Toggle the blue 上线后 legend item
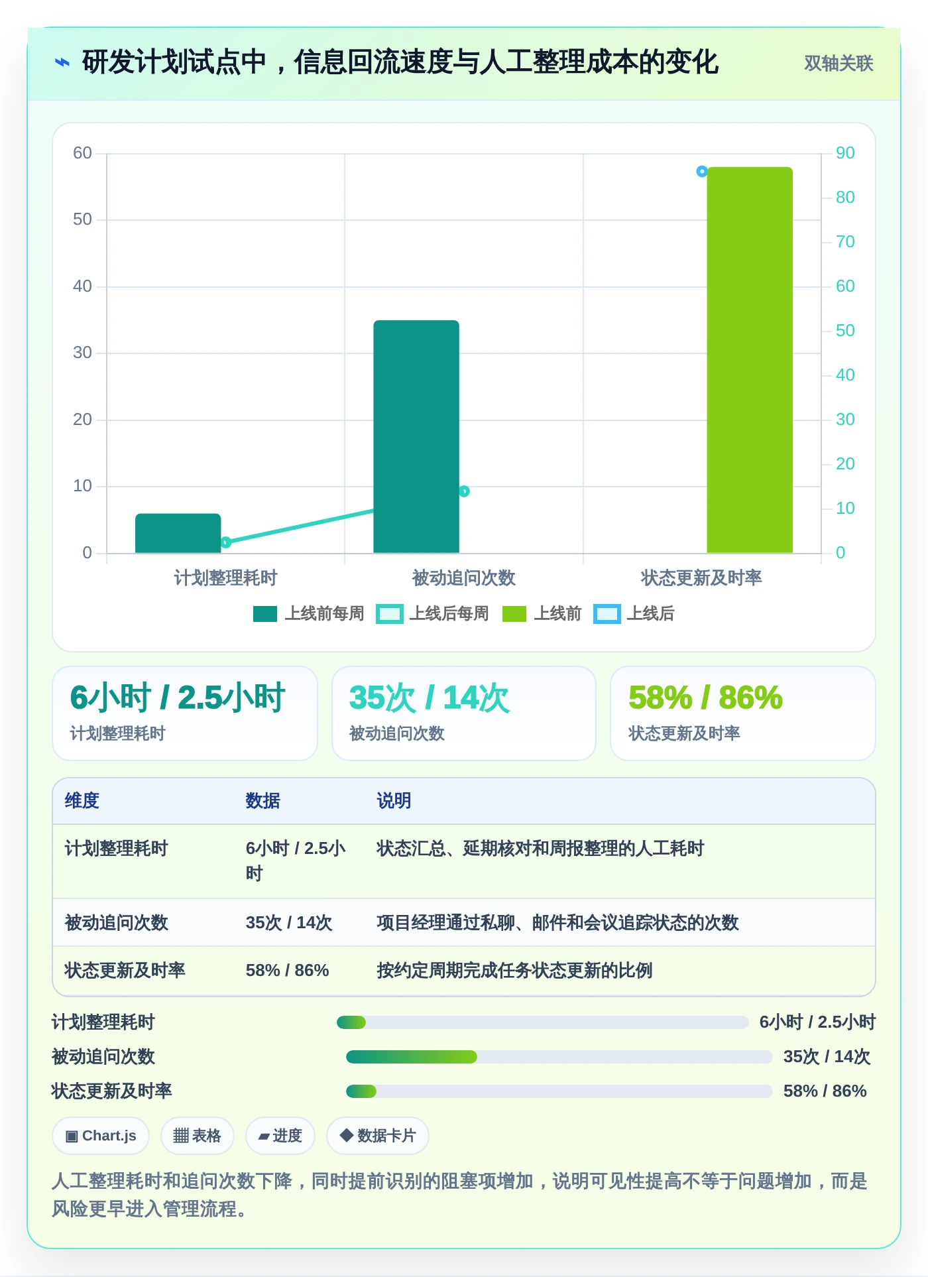This screenshot has width=928, height=1277. coord(634,614)
